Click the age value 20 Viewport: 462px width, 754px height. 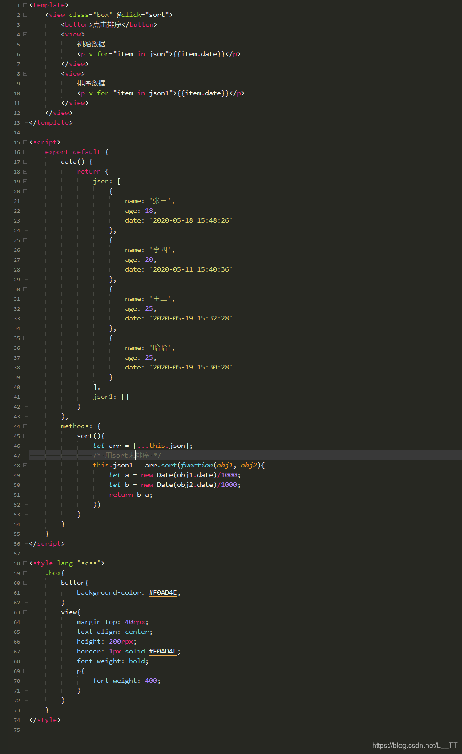point(149,259)
